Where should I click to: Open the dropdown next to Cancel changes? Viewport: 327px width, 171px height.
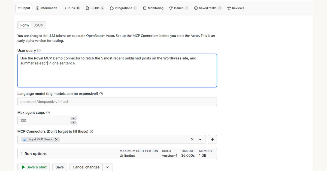point(108,167)
